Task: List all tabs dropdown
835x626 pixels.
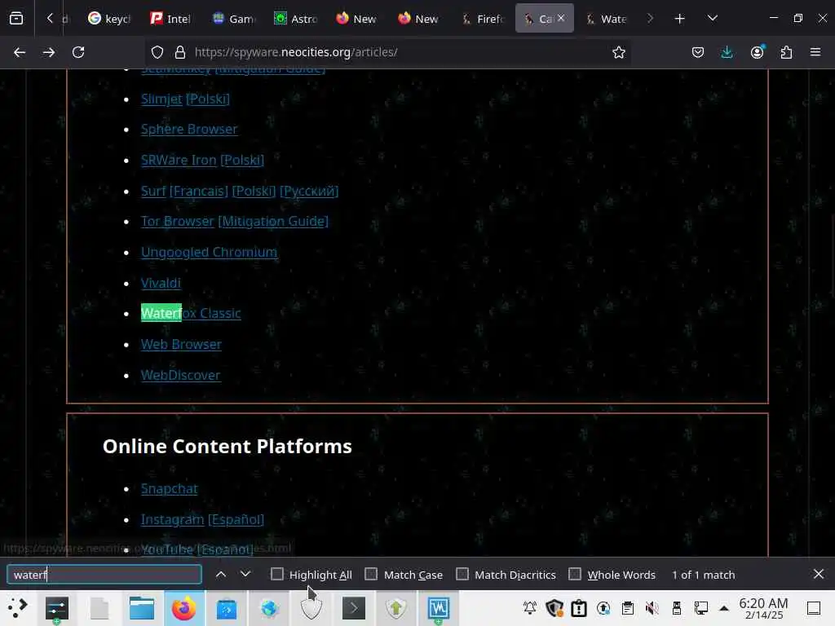Action: click(713, 19)
